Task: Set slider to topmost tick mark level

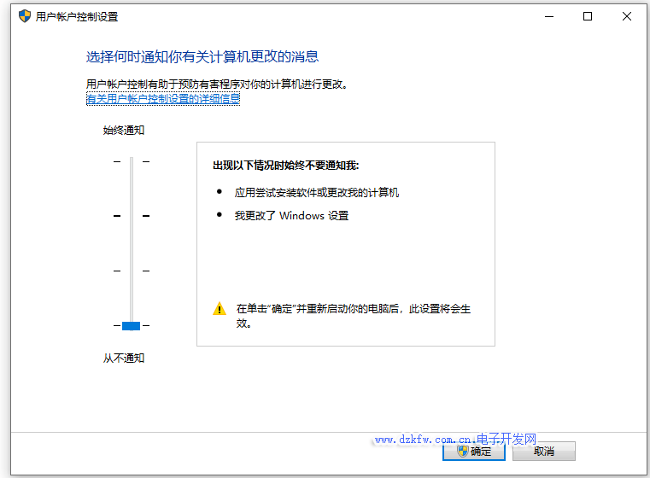Action: click(x=131, y=161)
